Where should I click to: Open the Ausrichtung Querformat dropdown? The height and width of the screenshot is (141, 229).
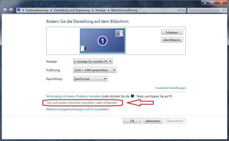pyautogui.click(x=90, y=79)
